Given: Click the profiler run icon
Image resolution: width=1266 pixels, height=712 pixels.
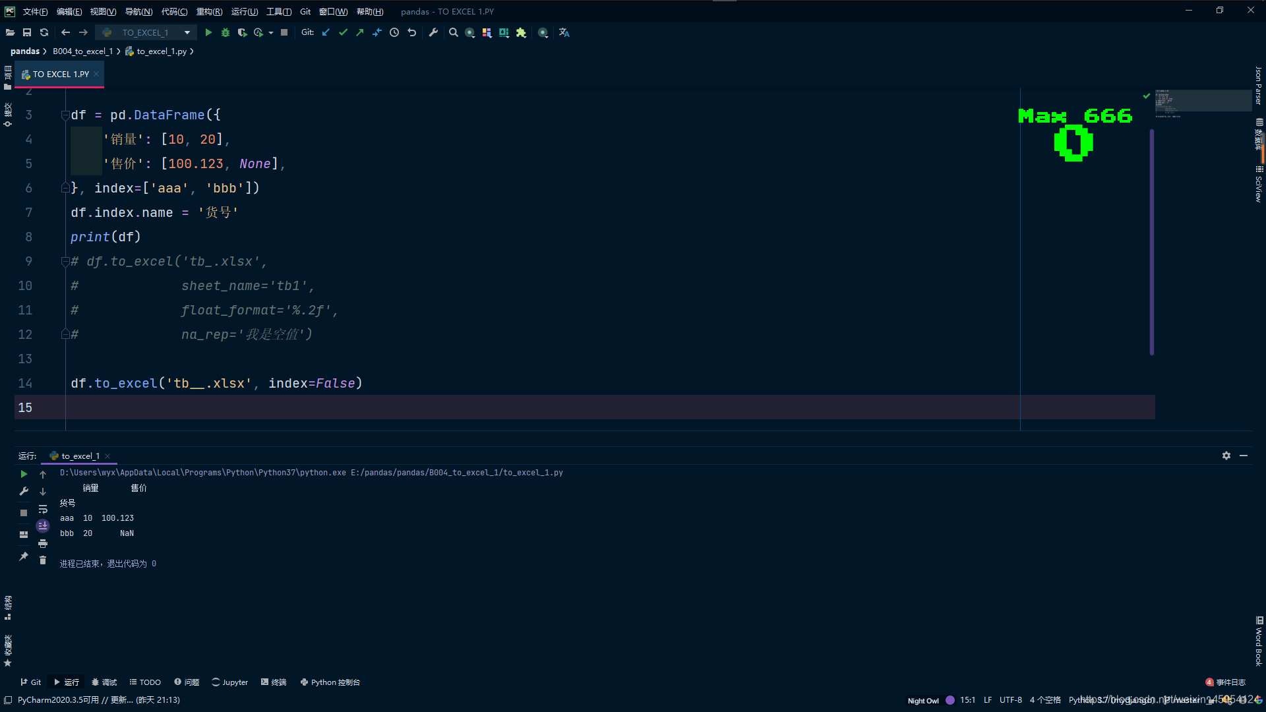Looking at the screenshot, I should (258, 32).
